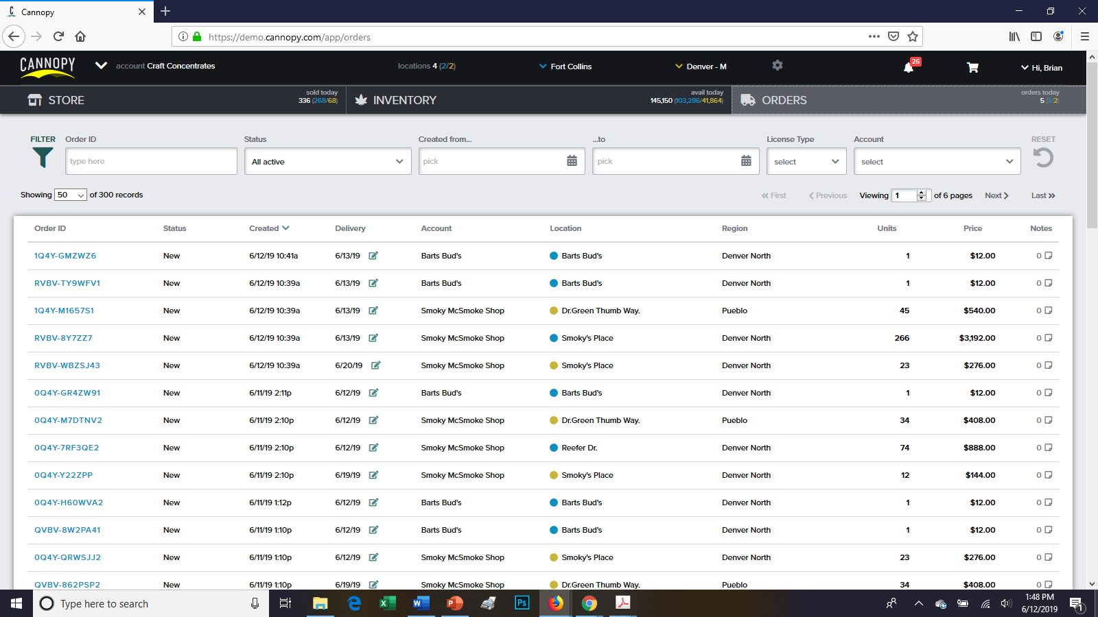Click the settings gear in the top bar
1098x617 pixels.
tap(778, 65)
